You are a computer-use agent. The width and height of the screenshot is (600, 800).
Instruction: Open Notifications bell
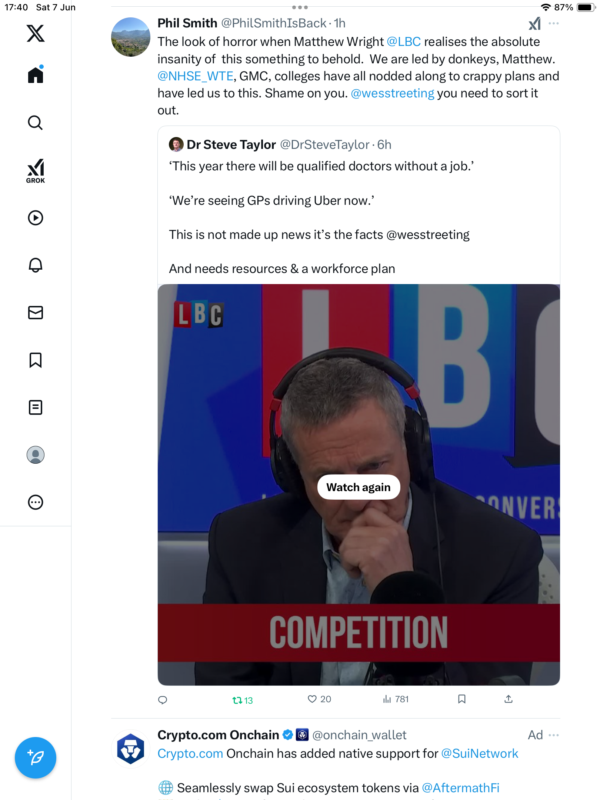36,265
